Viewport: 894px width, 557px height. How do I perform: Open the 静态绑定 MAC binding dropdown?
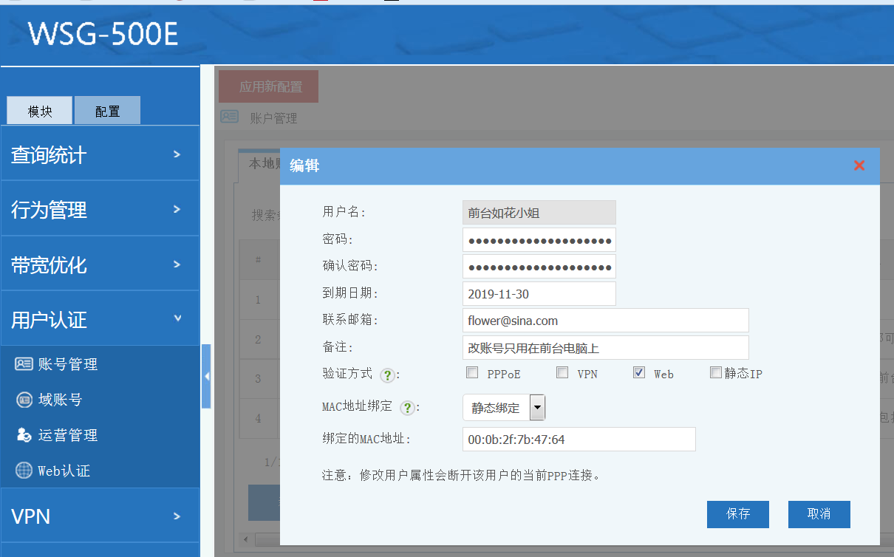click(504, 408)
